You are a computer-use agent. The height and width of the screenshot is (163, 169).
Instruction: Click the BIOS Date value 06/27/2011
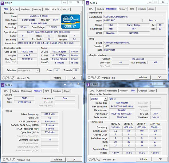[x=134, y=50]
